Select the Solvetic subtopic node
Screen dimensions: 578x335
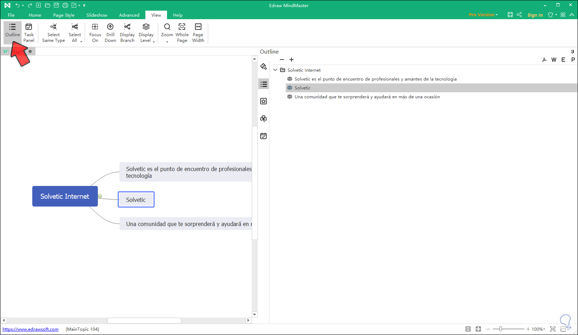[136, 200]
